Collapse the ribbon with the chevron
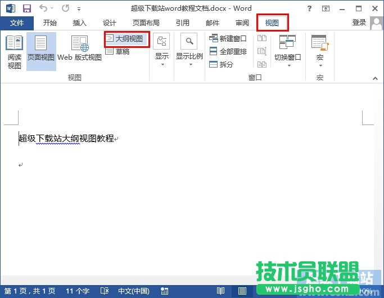The height and width of the screenshot is (298, 384). click(x=375, y=78)
